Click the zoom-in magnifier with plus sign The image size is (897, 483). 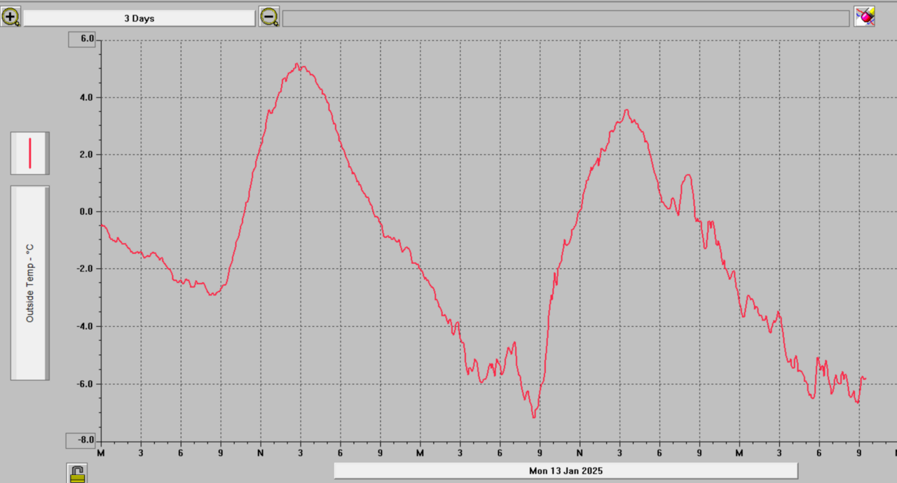coord(11,17)
